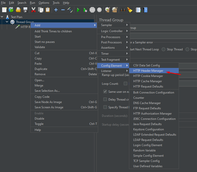Select the Stop Thread radio button
This screenshot has height=172, width=197.
(x=163, y=49)
